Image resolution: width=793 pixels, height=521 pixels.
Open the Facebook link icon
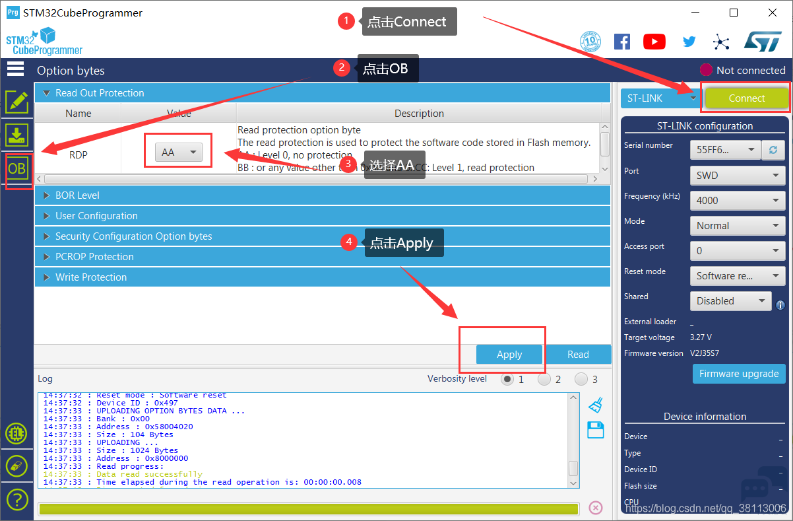622,42
